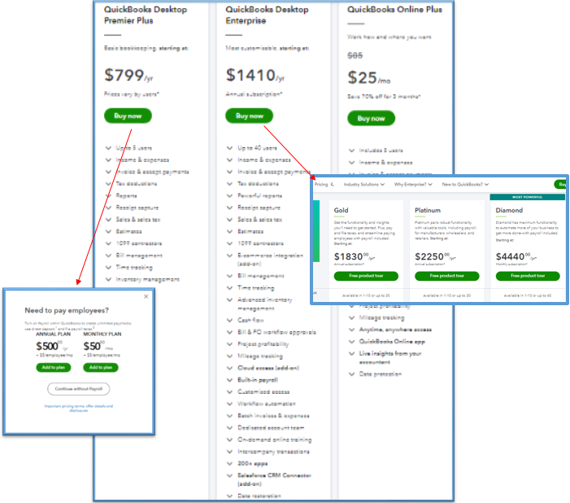Start the Gold plan free product tour
This screenshot has height=503, width=570.
click(x=366, y=276)
